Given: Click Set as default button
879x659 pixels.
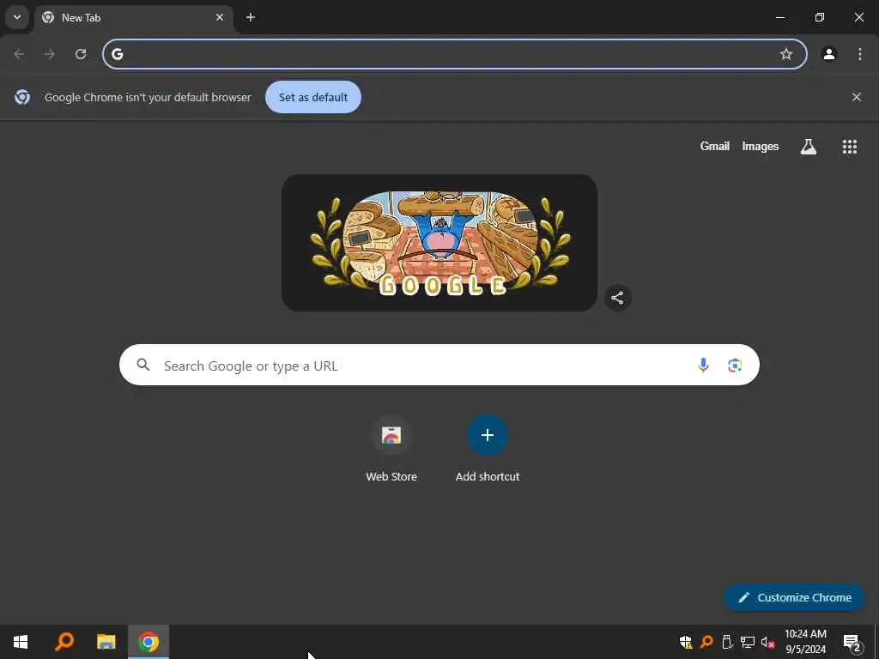Looking at the screenshot, I should tap(312, 97).
